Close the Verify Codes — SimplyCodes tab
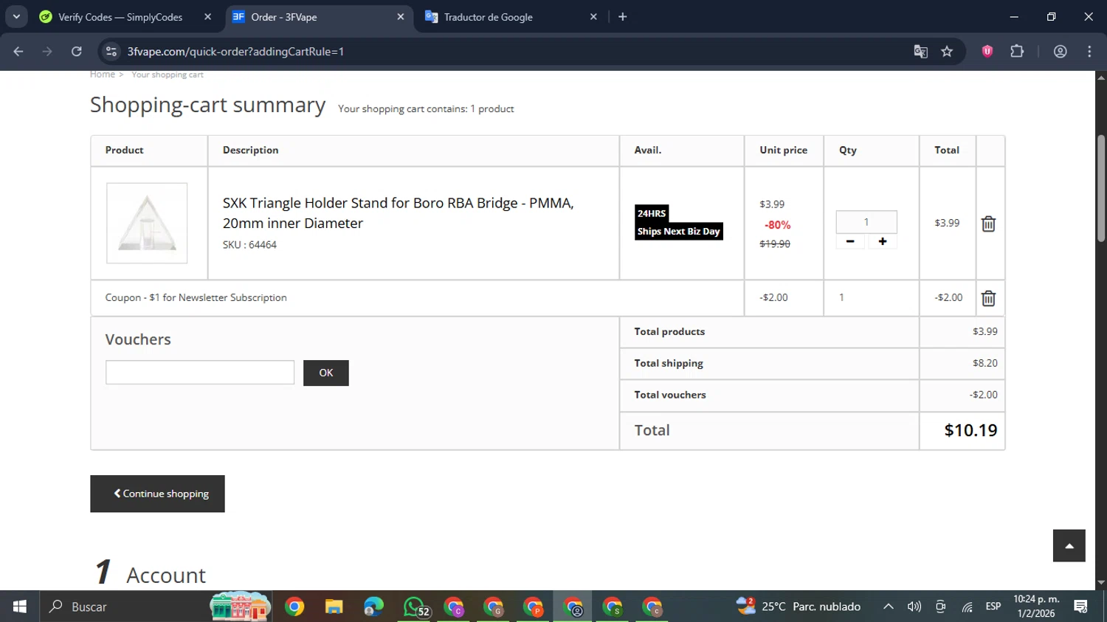1107x622 pixels. pos(208,17)
